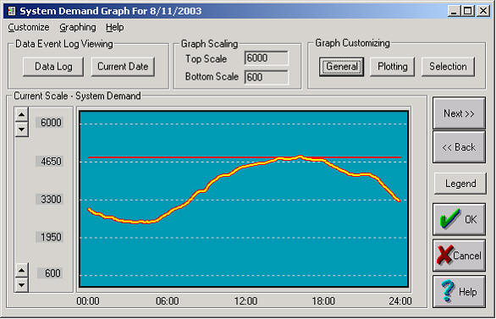496x319 pixels.
Task: Open the Graphing menu
Action: (78, 28)
